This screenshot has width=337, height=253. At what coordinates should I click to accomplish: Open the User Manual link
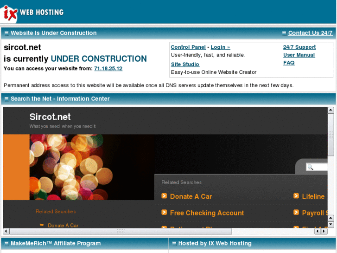click(299, 55)
